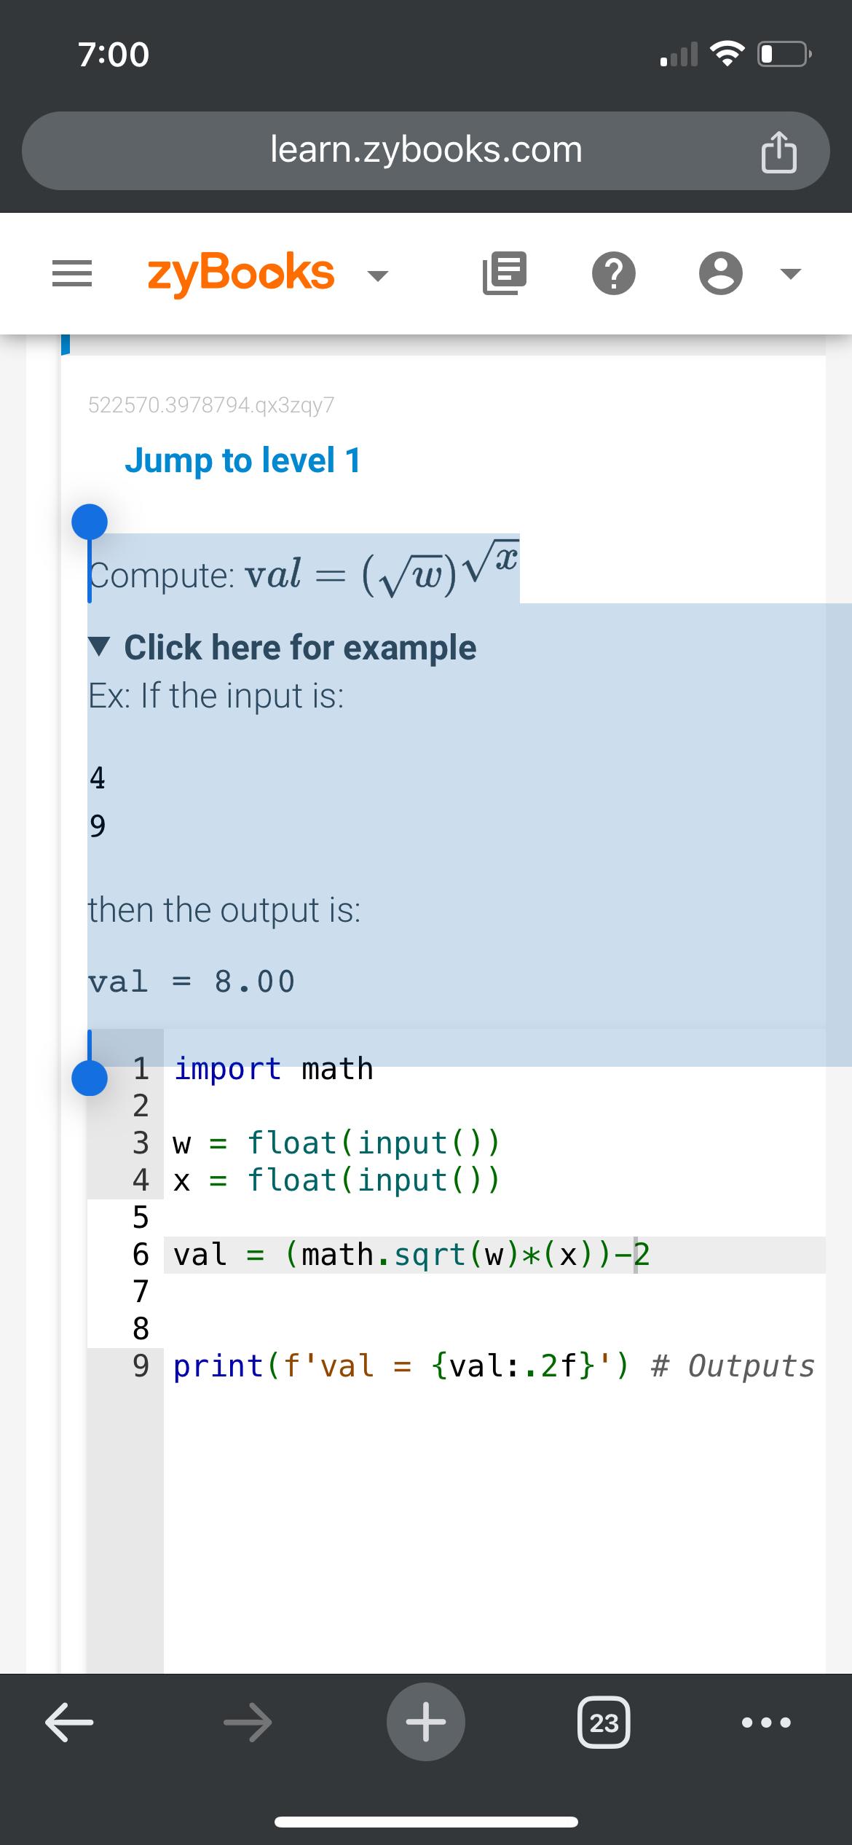Open the new tab plus icon
The height and width of the screenshot is (1845, 852).
(426, 1721)
